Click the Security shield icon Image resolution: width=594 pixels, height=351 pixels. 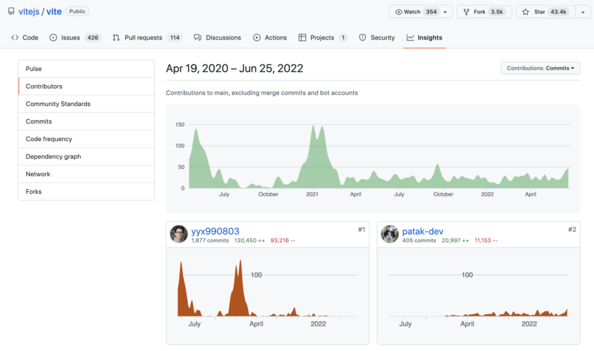pos(362,38)
